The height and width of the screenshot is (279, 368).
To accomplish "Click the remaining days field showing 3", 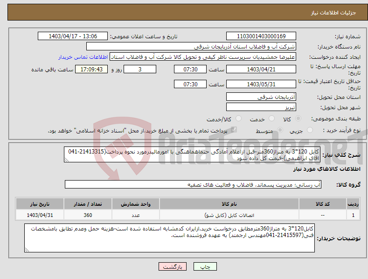I will tap(140, 69).
